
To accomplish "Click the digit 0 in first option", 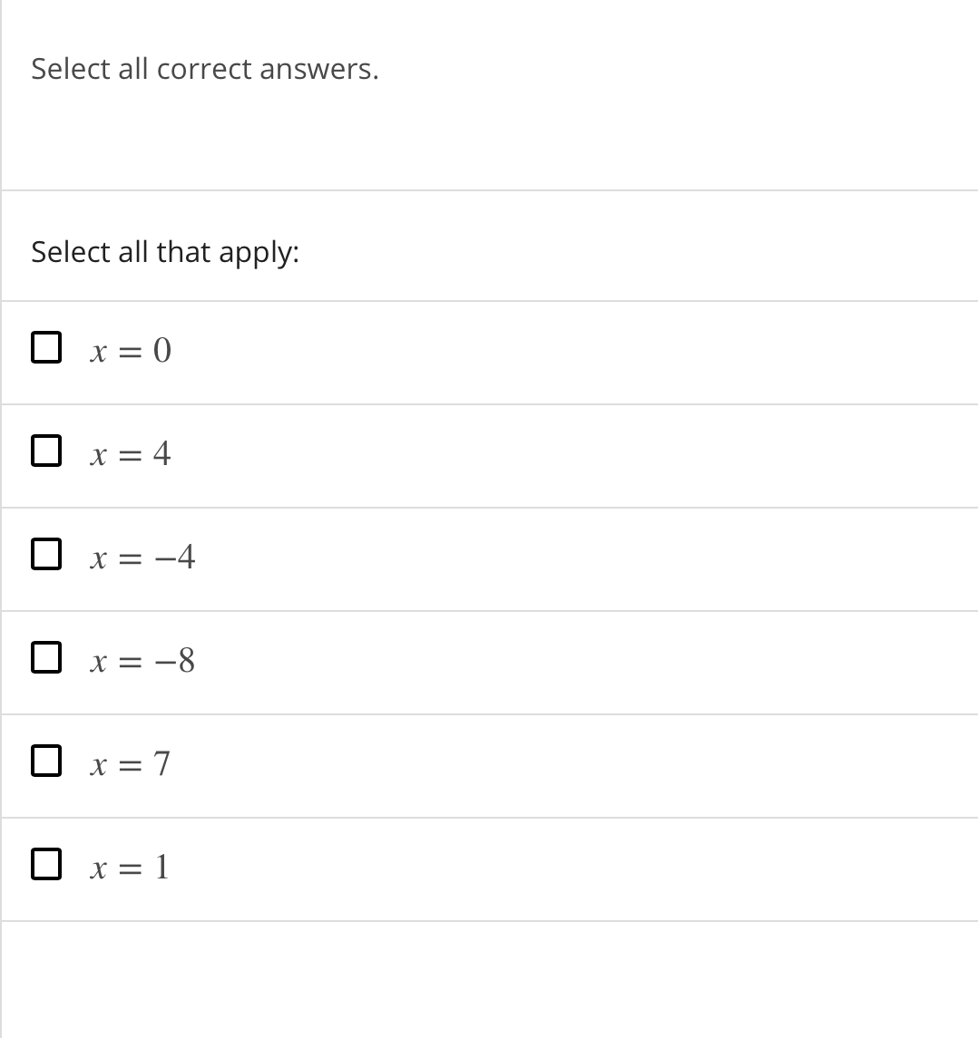I will (x=161, y=351).
